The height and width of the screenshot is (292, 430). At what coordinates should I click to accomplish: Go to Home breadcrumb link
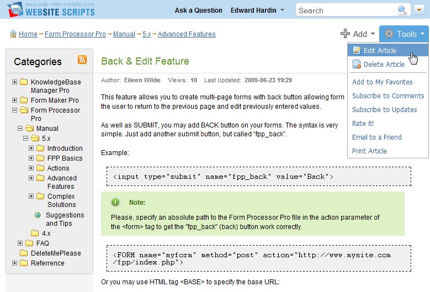coord(28,34)
